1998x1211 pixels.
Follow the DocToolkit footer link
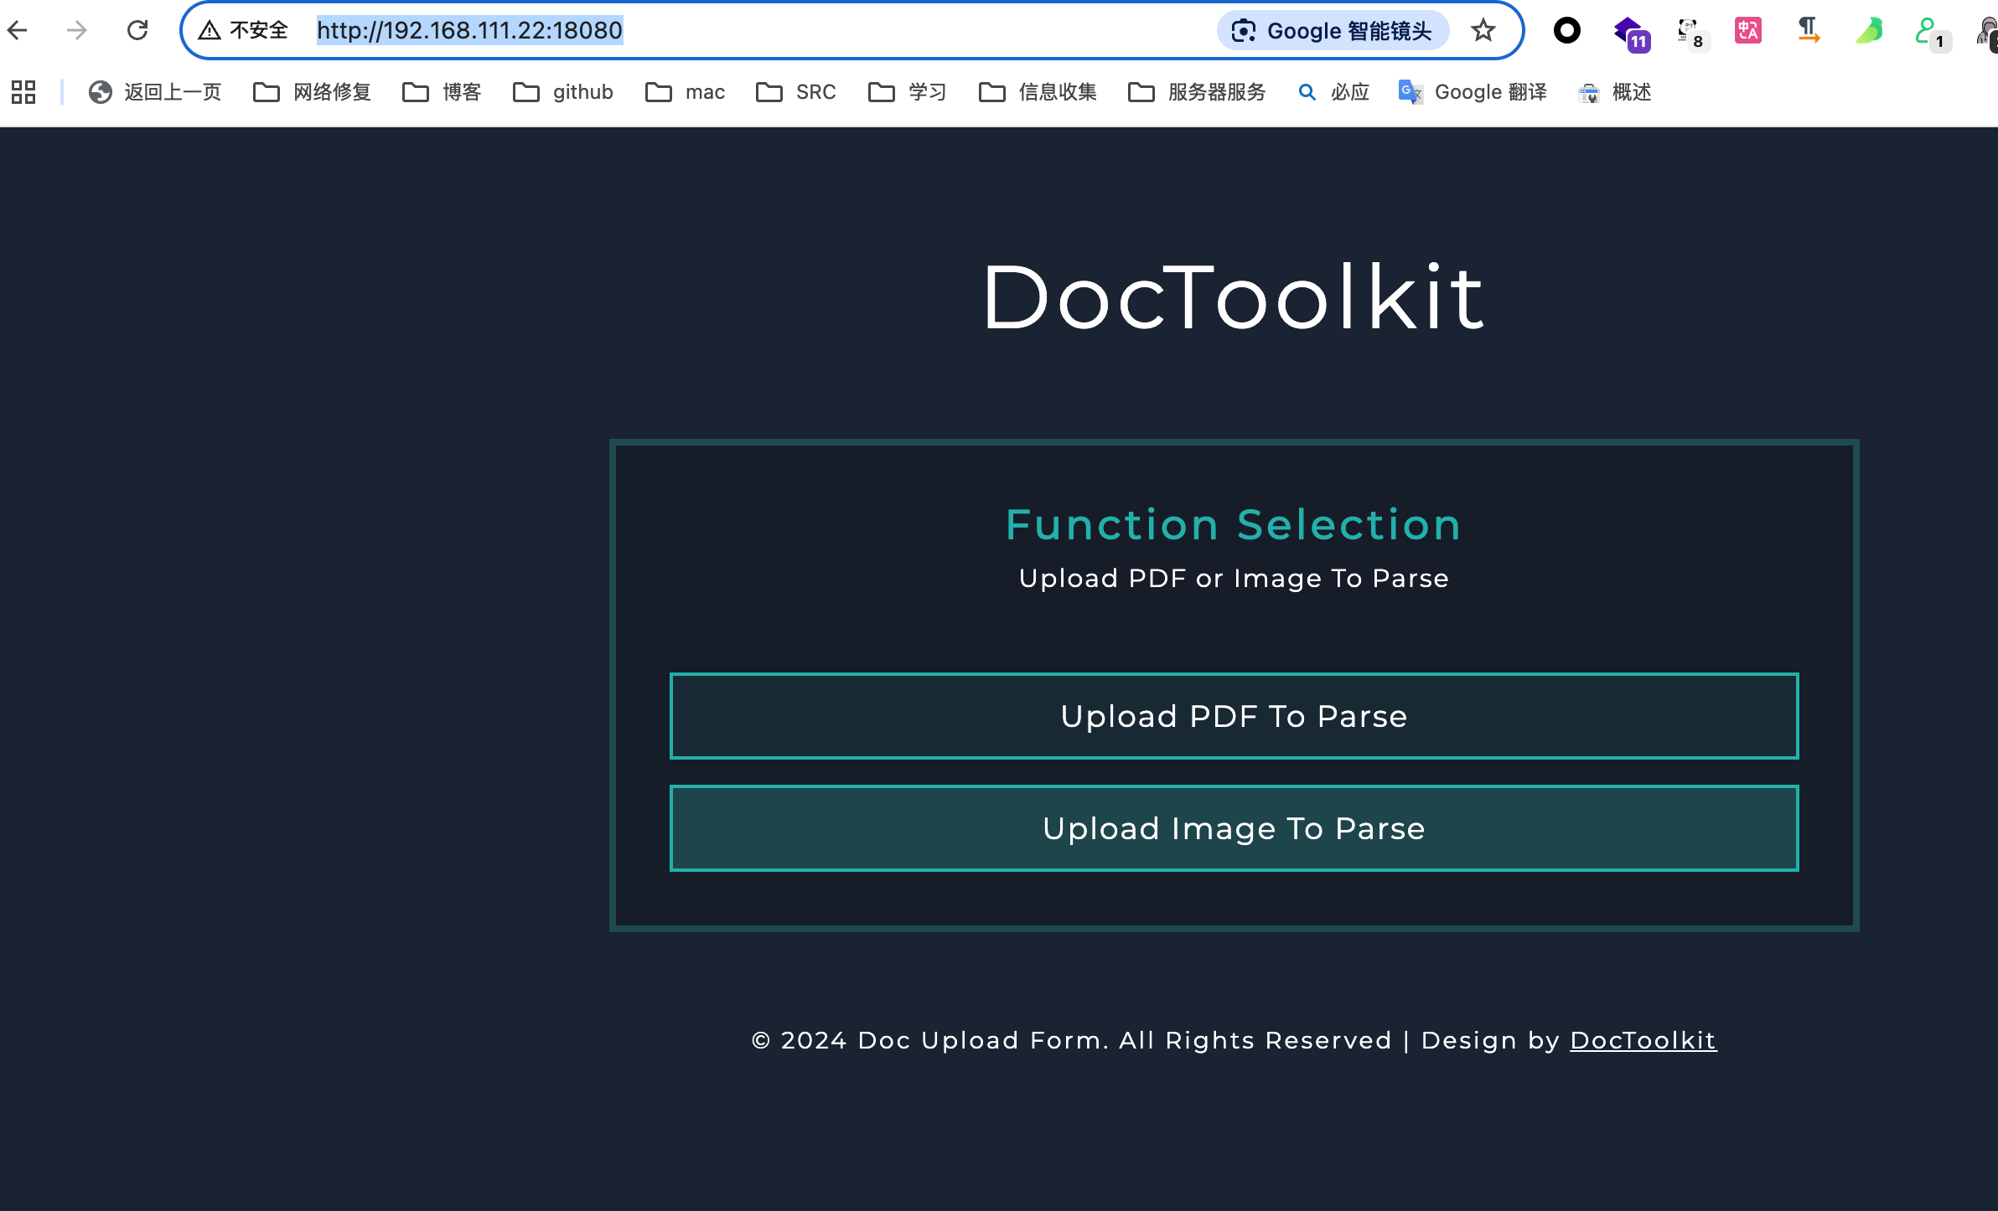(x=1643, y=1040)
